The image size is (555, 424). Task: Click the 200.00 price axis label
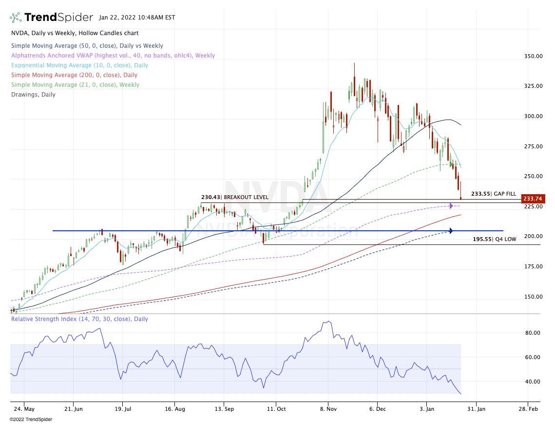pos(534,236)
